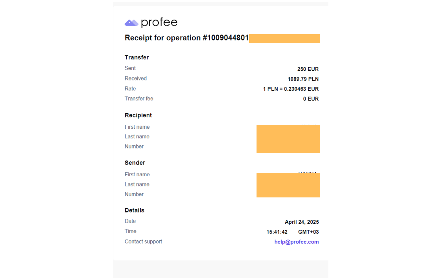Click the receipt operation number heading

coord(187,38)
